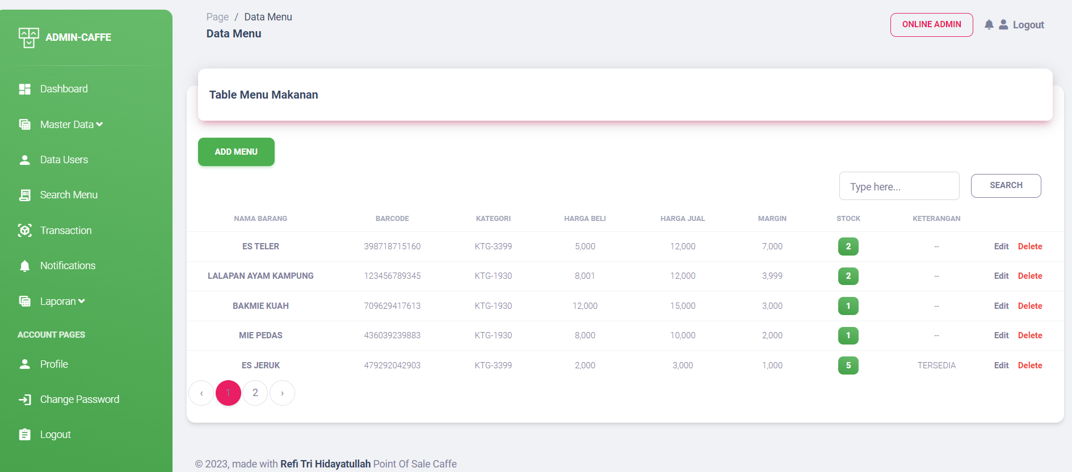Go to pagination page 2
Viewport: 1072px width, 472px height.
click(x=255, y=393)
